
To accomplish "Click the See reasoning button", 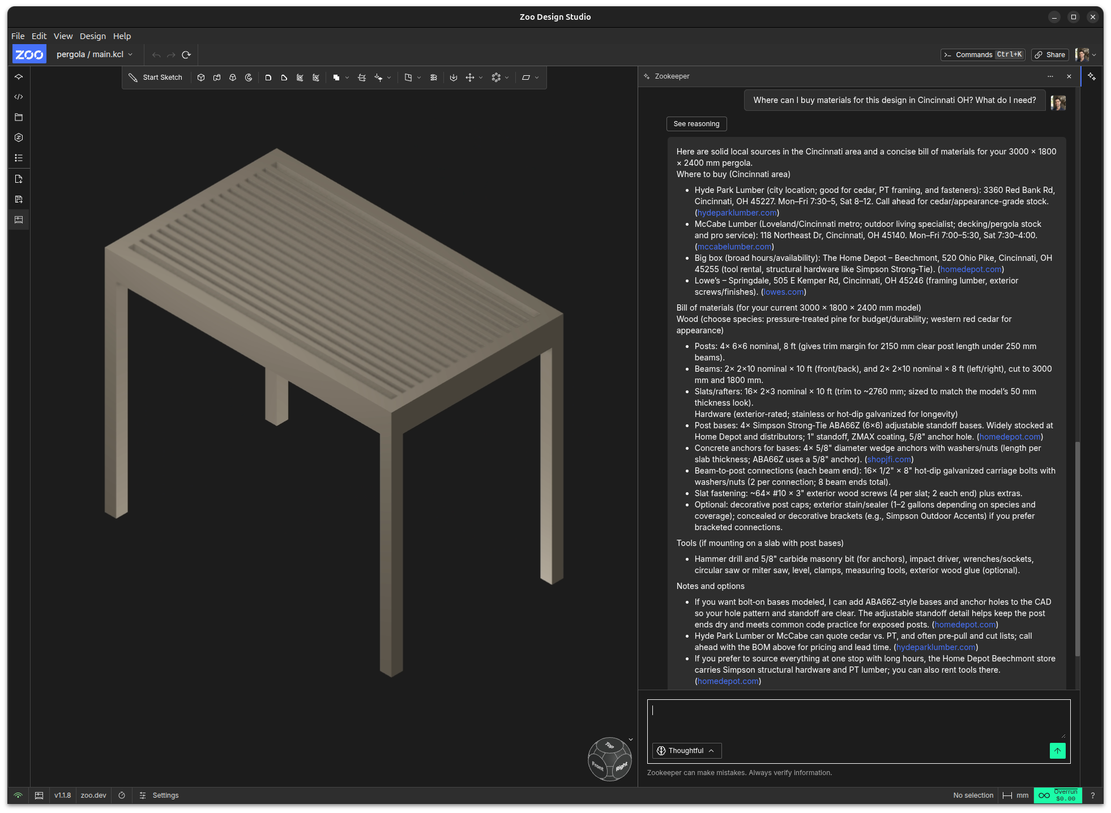I will (696, 124).
